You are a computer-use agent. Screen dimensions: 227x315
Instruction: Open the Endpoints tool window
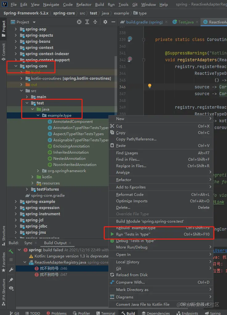tap(187, 313)
